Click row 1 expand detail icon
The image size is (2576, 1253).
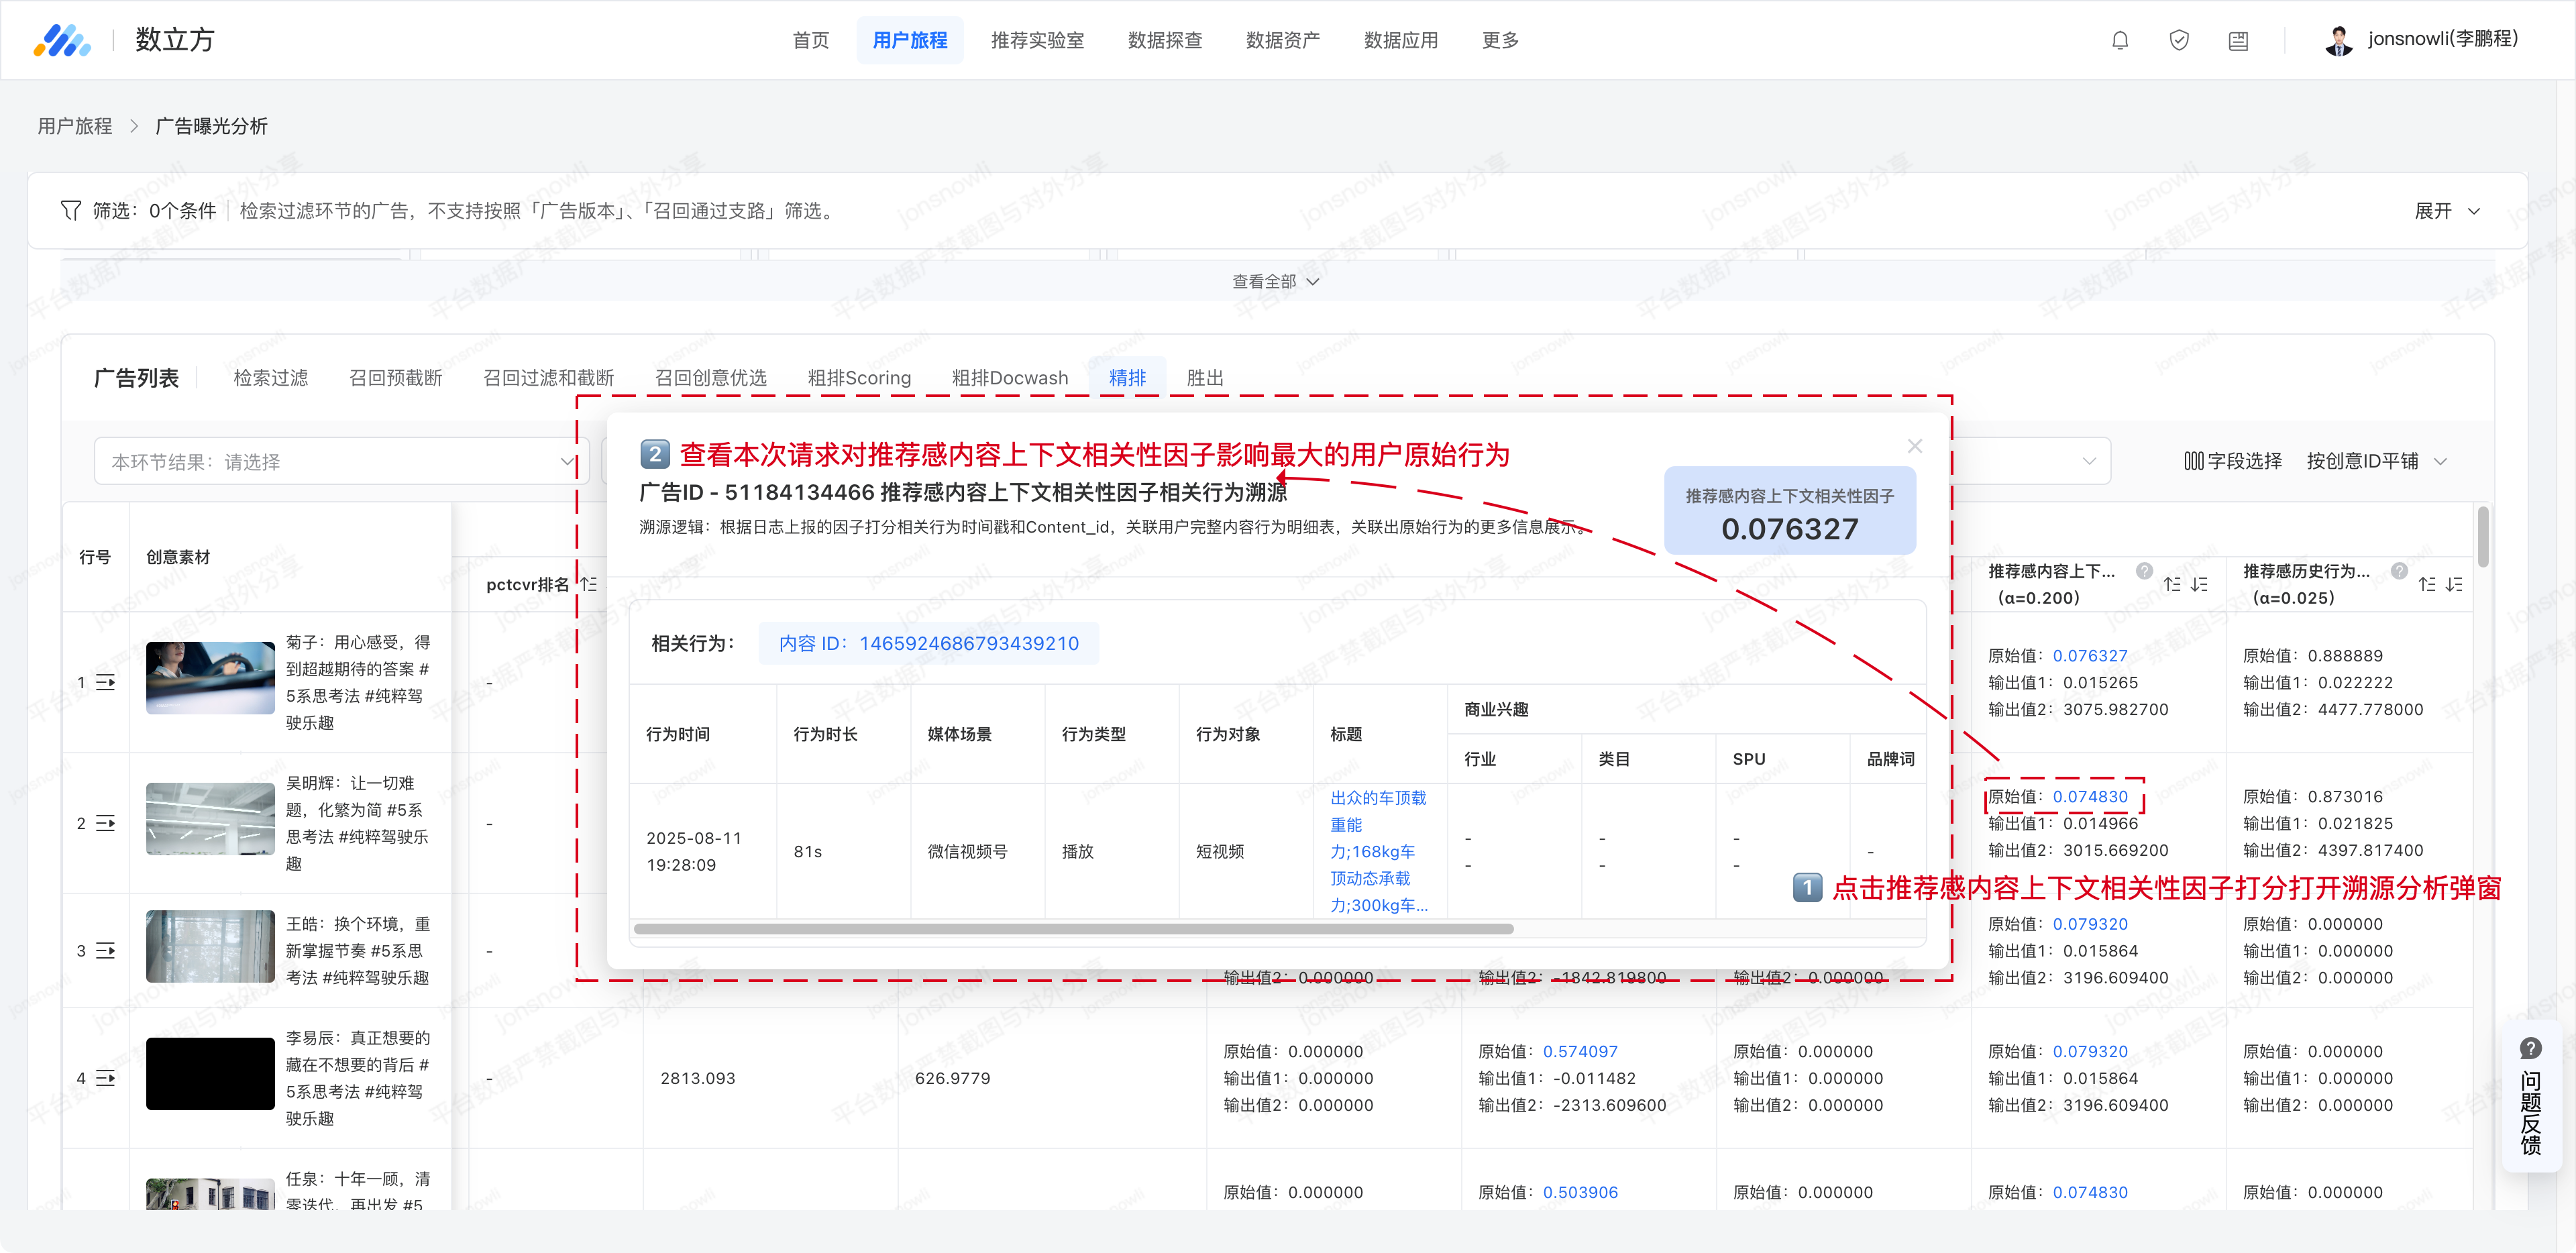click(105, 682)
